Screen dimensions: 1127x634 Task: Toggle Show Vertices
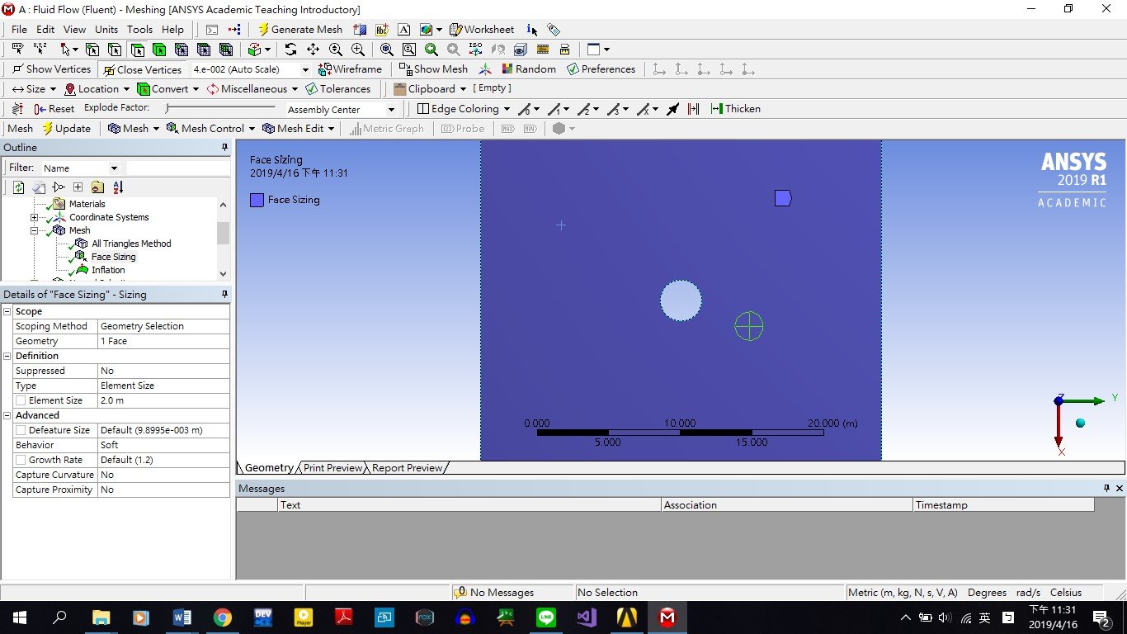coord(51,69)
